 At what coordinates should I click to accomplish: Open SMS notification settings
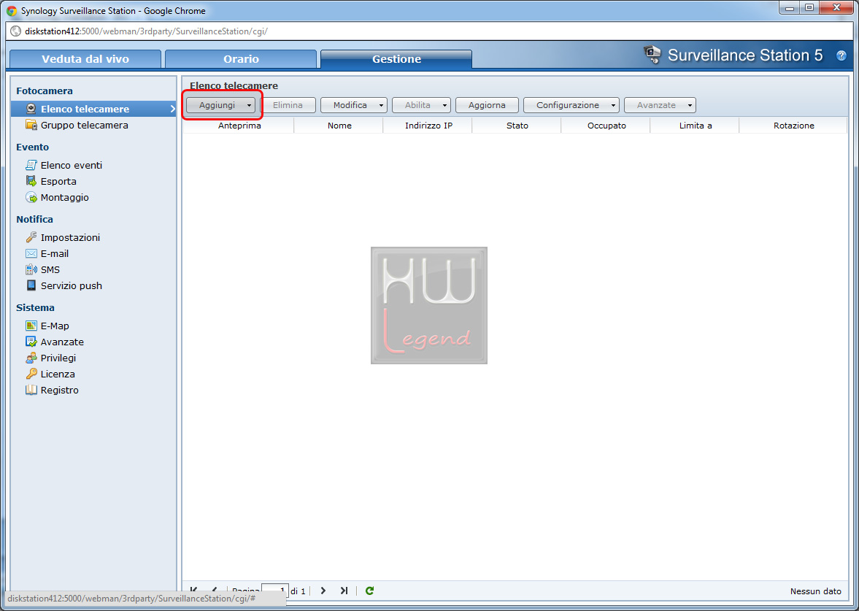50,269
